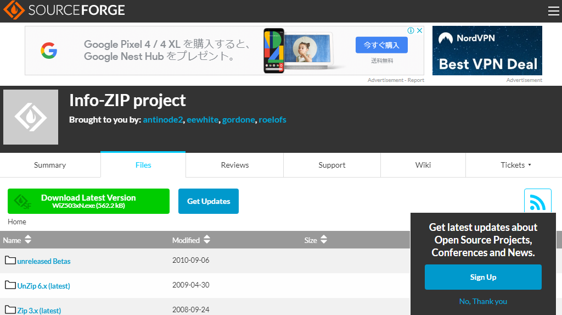Click the 2008-09-24 modified date

(x=190, y=310)
